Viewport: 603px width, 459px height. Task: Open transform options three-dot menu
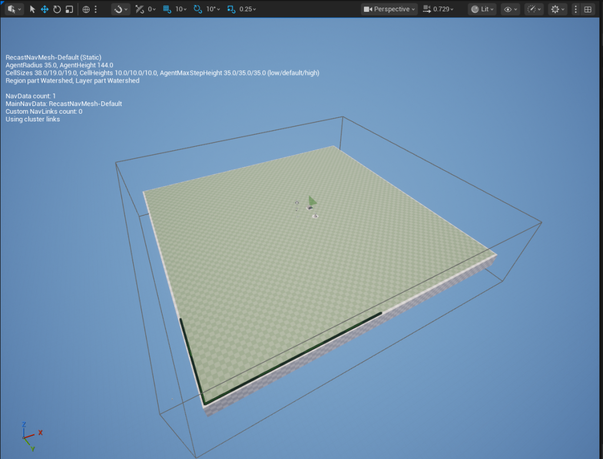[96, 9]
